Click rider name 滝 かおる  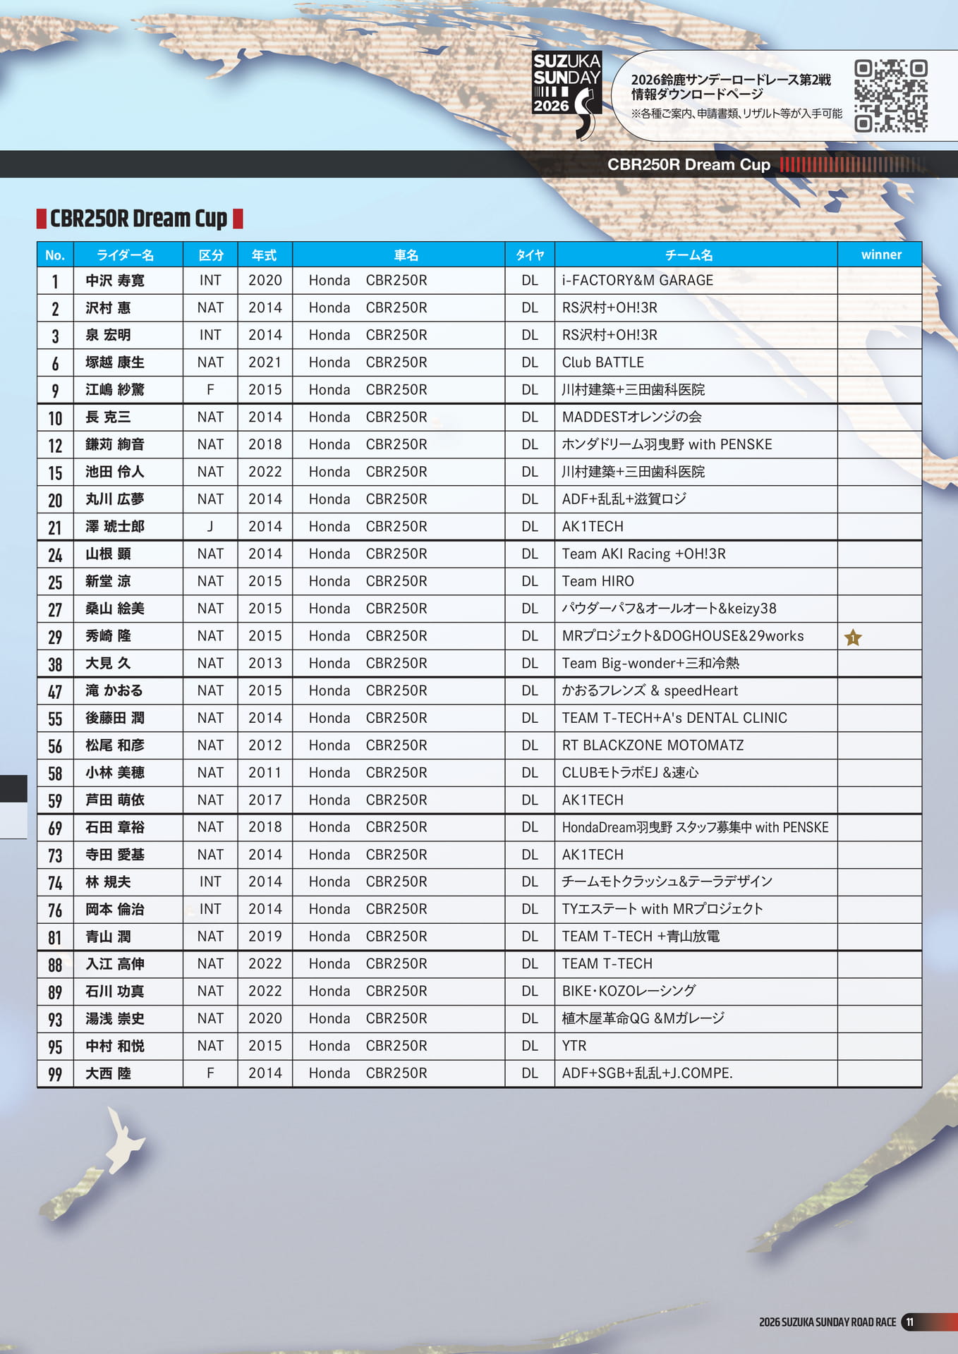114,691
